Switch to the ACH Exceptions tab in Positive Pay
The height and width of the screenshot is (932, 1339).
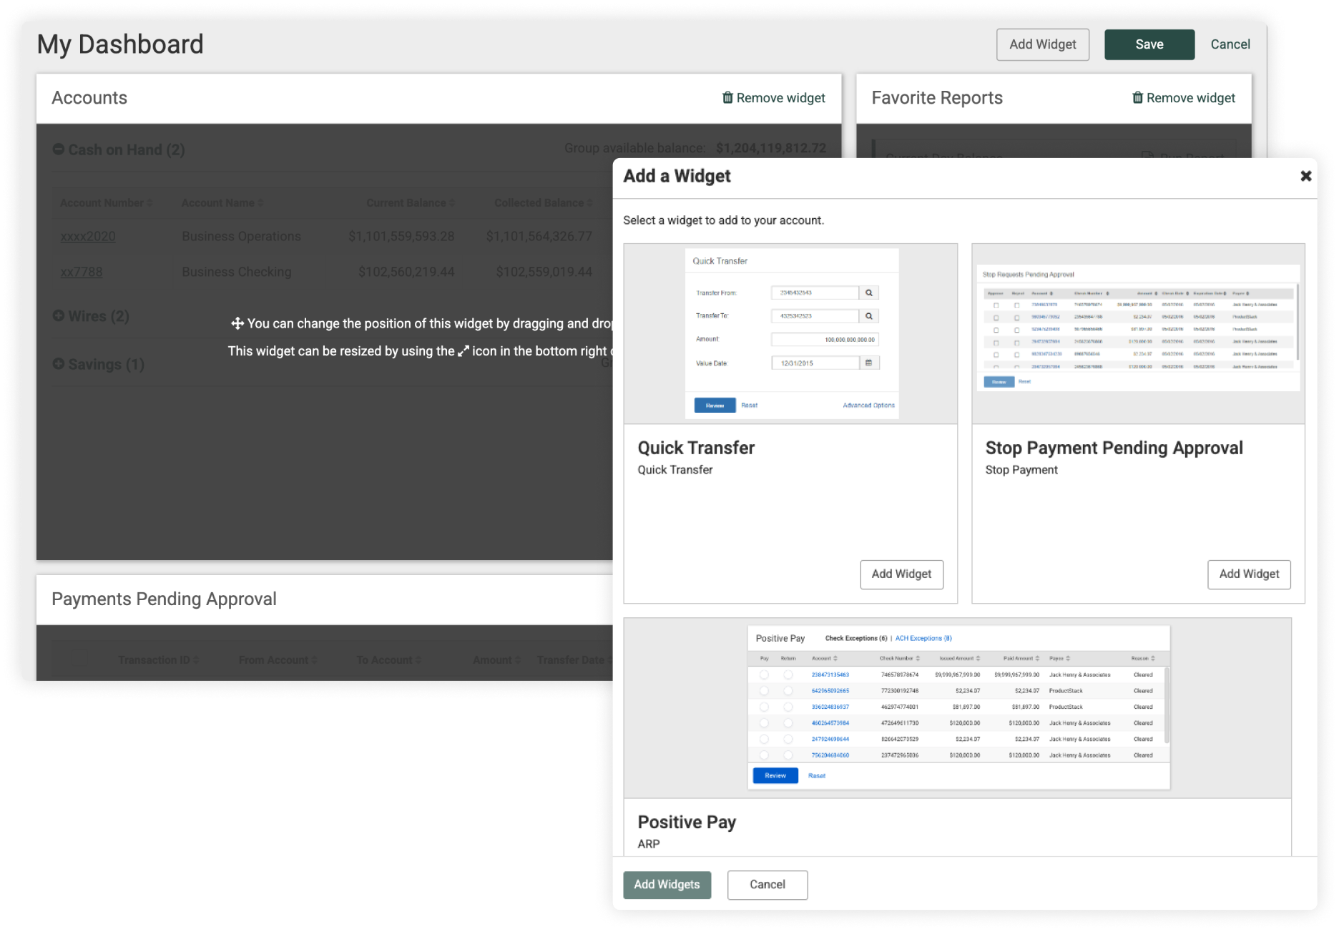923,637
